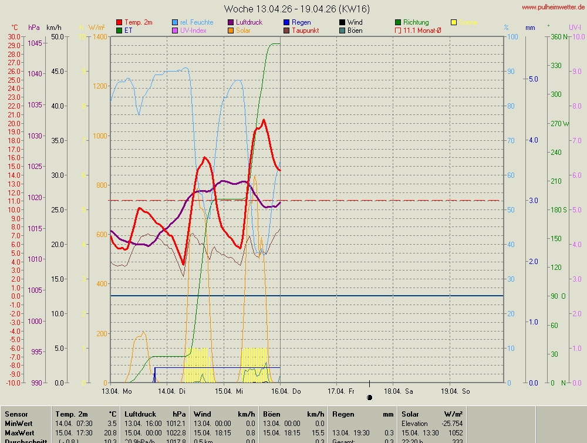Click the green Richtung legend icon
Image resolution: width=587 pixels, height=443 pixels.
pos(399,22)
